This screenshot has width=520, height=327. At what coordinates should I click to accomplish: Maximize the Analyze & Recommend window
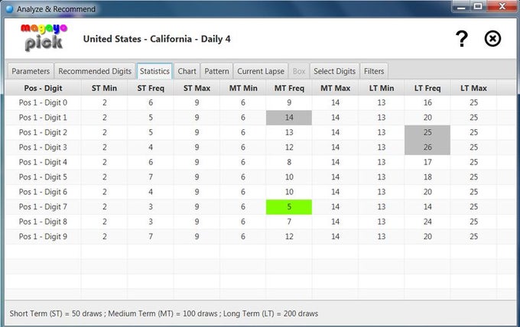point(478,6)
